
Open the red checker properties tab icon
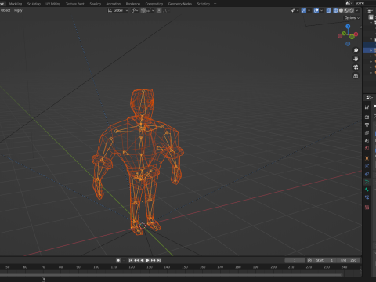(367, 208)
